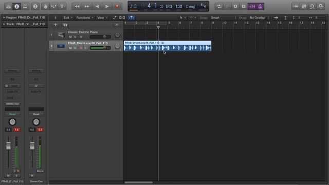Open the Edit menu
Viewport: 329px width, 185px height.
(x=68, y=18)
